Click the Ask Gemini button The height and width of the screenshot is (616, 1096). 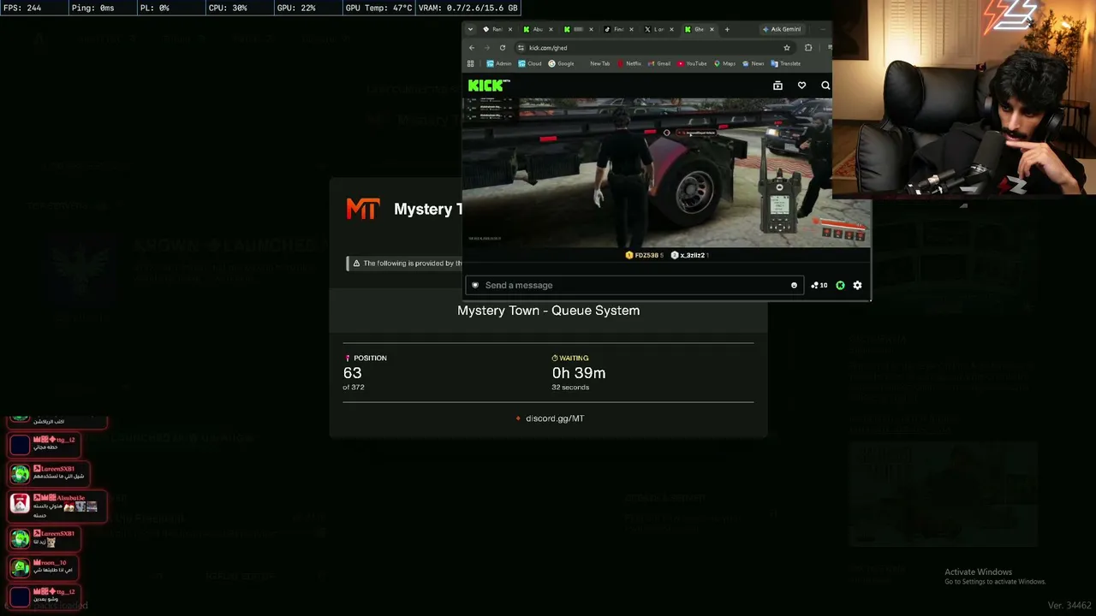(x=782, y=29)
